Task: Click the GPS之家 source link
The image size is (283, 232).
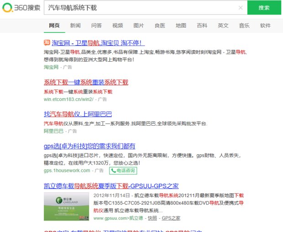Action: [x=171, y=218]
